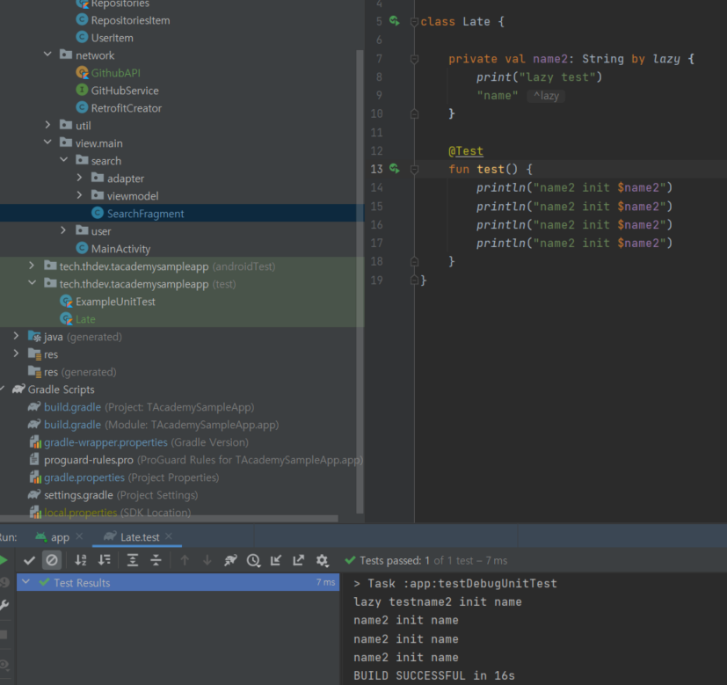
Task: Toggle the Show Ignored tests filter
Action: (x=52, y=560)
